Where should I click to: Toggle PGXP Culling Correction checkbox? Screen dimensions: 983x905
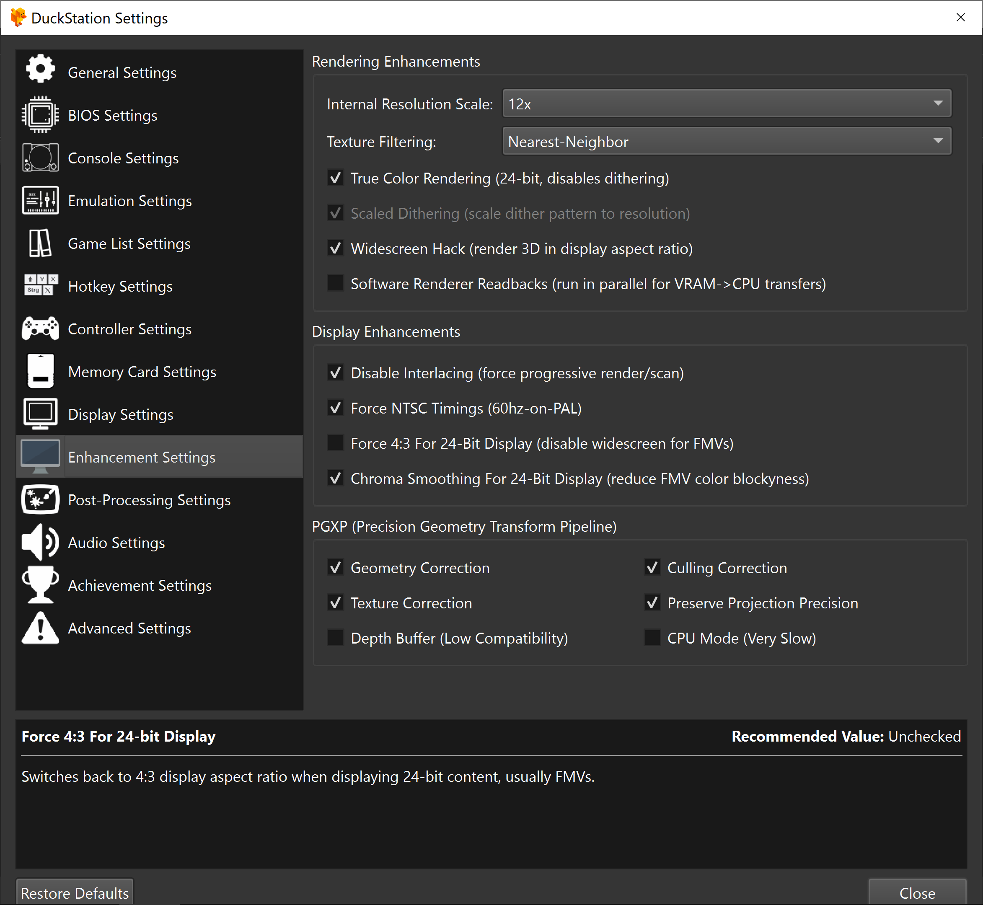[652, 567]
